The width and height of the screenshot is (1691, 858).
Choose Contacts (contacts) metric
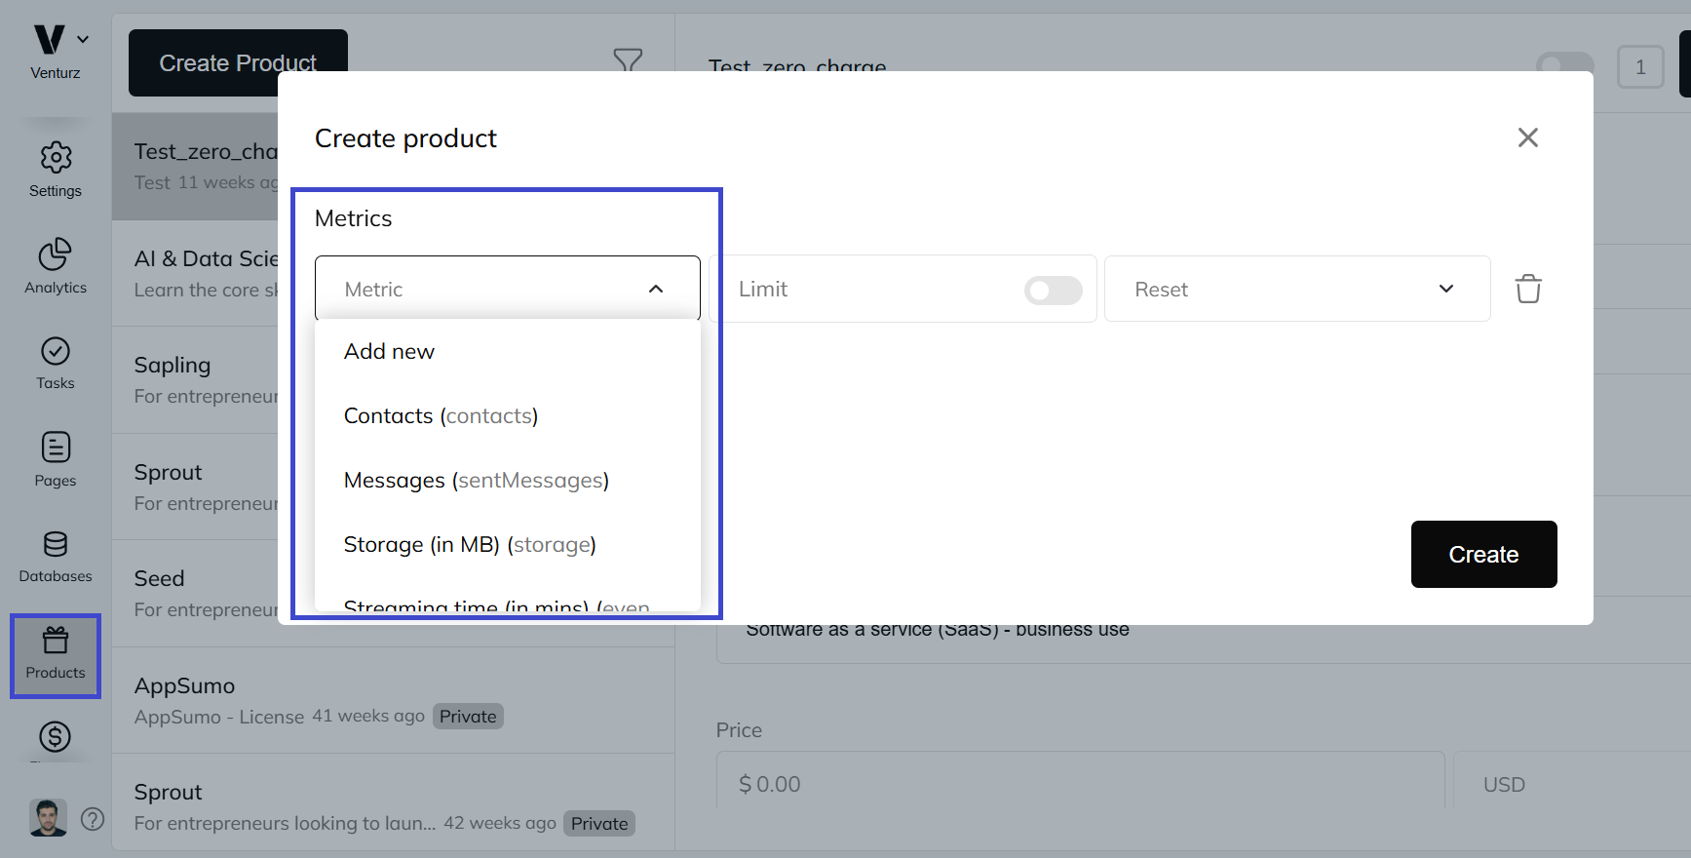click(x=441, y=416)
